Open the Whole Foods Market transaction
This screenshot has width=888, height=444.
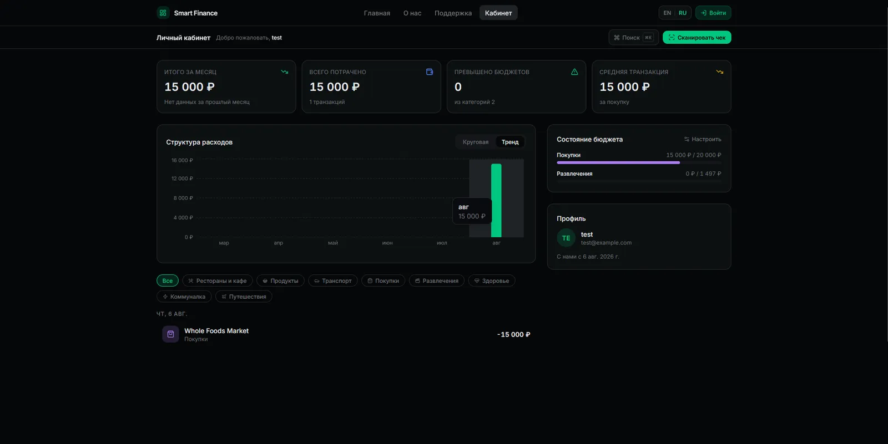pyautogui.click(x=346, y=334)
